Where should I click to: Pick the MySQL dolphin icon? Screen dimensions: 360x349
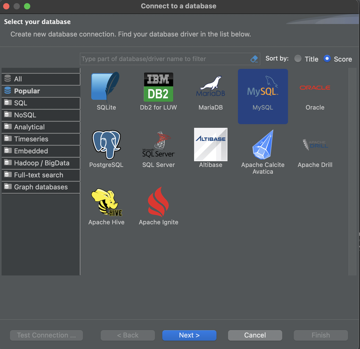point(263,86)
